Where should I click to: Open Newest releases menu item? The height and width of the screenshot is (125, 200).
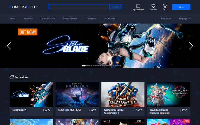(x=70, y=18)
